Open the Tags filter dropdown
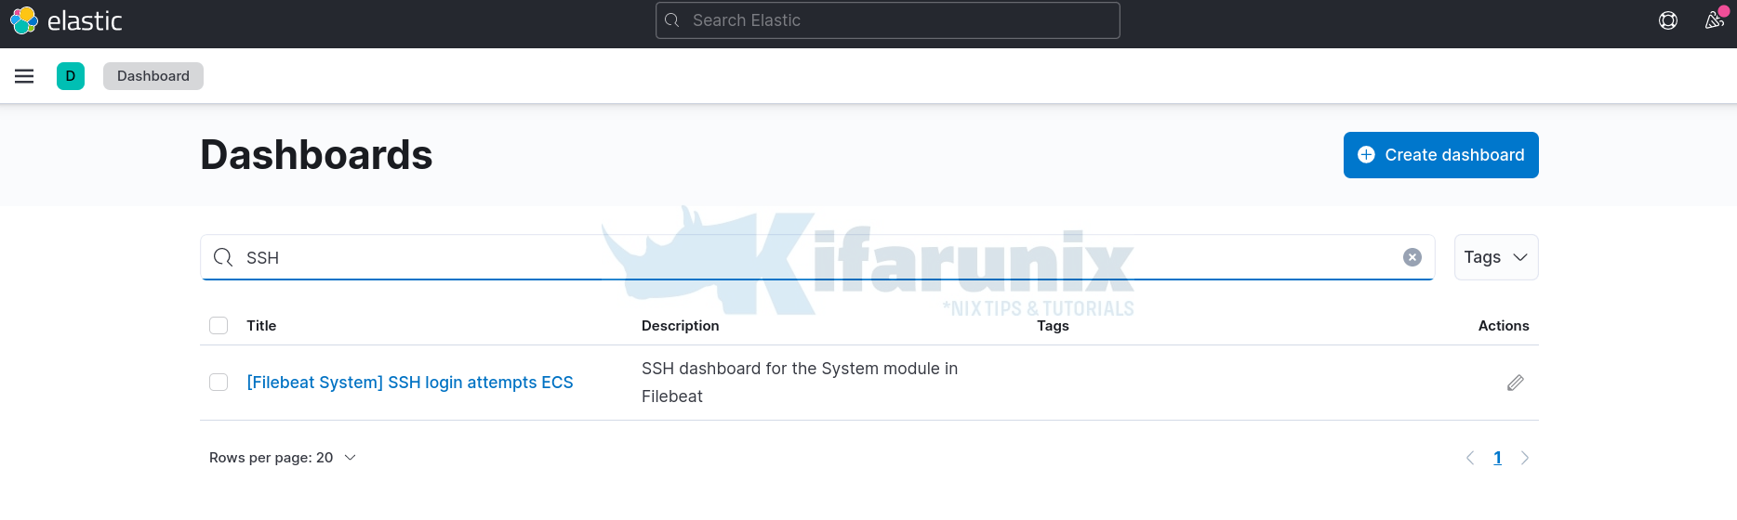Viewport: 1737px width, 520px height. pyautogui.click(x=1496, y=257)
